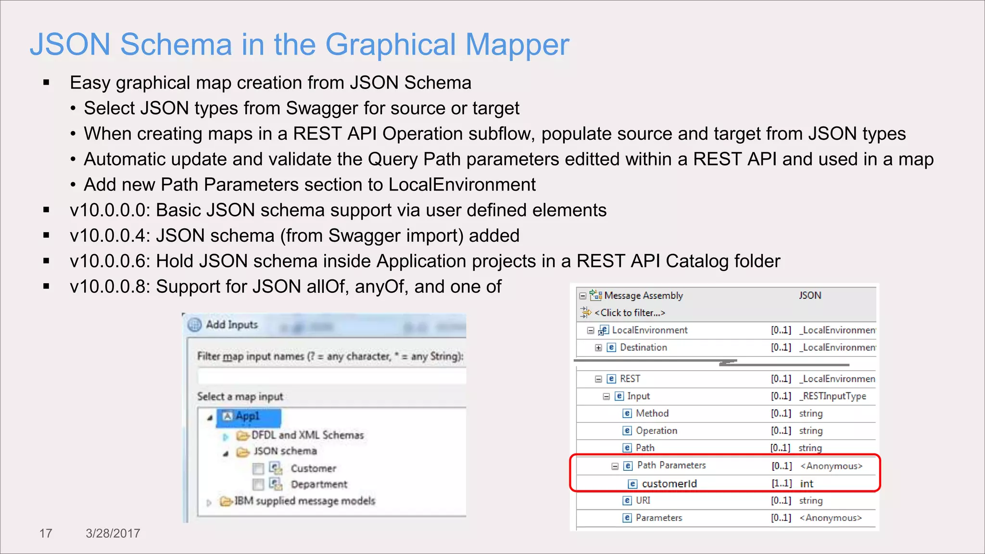
Task: Click the slide number 17
Action: pyautogui.click(x=46, y=533)
